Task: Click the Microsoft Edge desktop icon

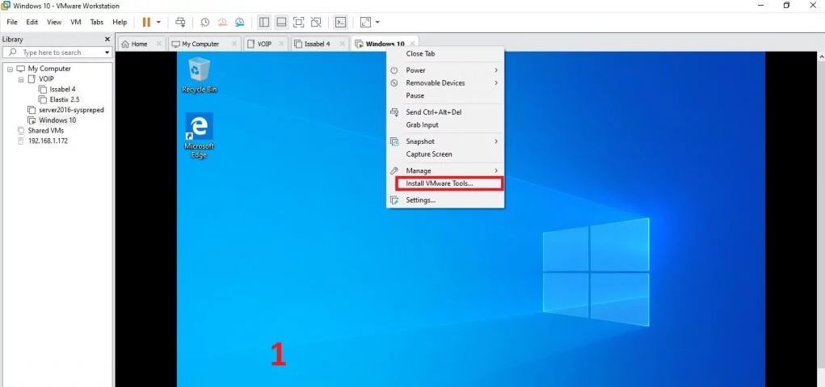Action: tap(199, 136)
